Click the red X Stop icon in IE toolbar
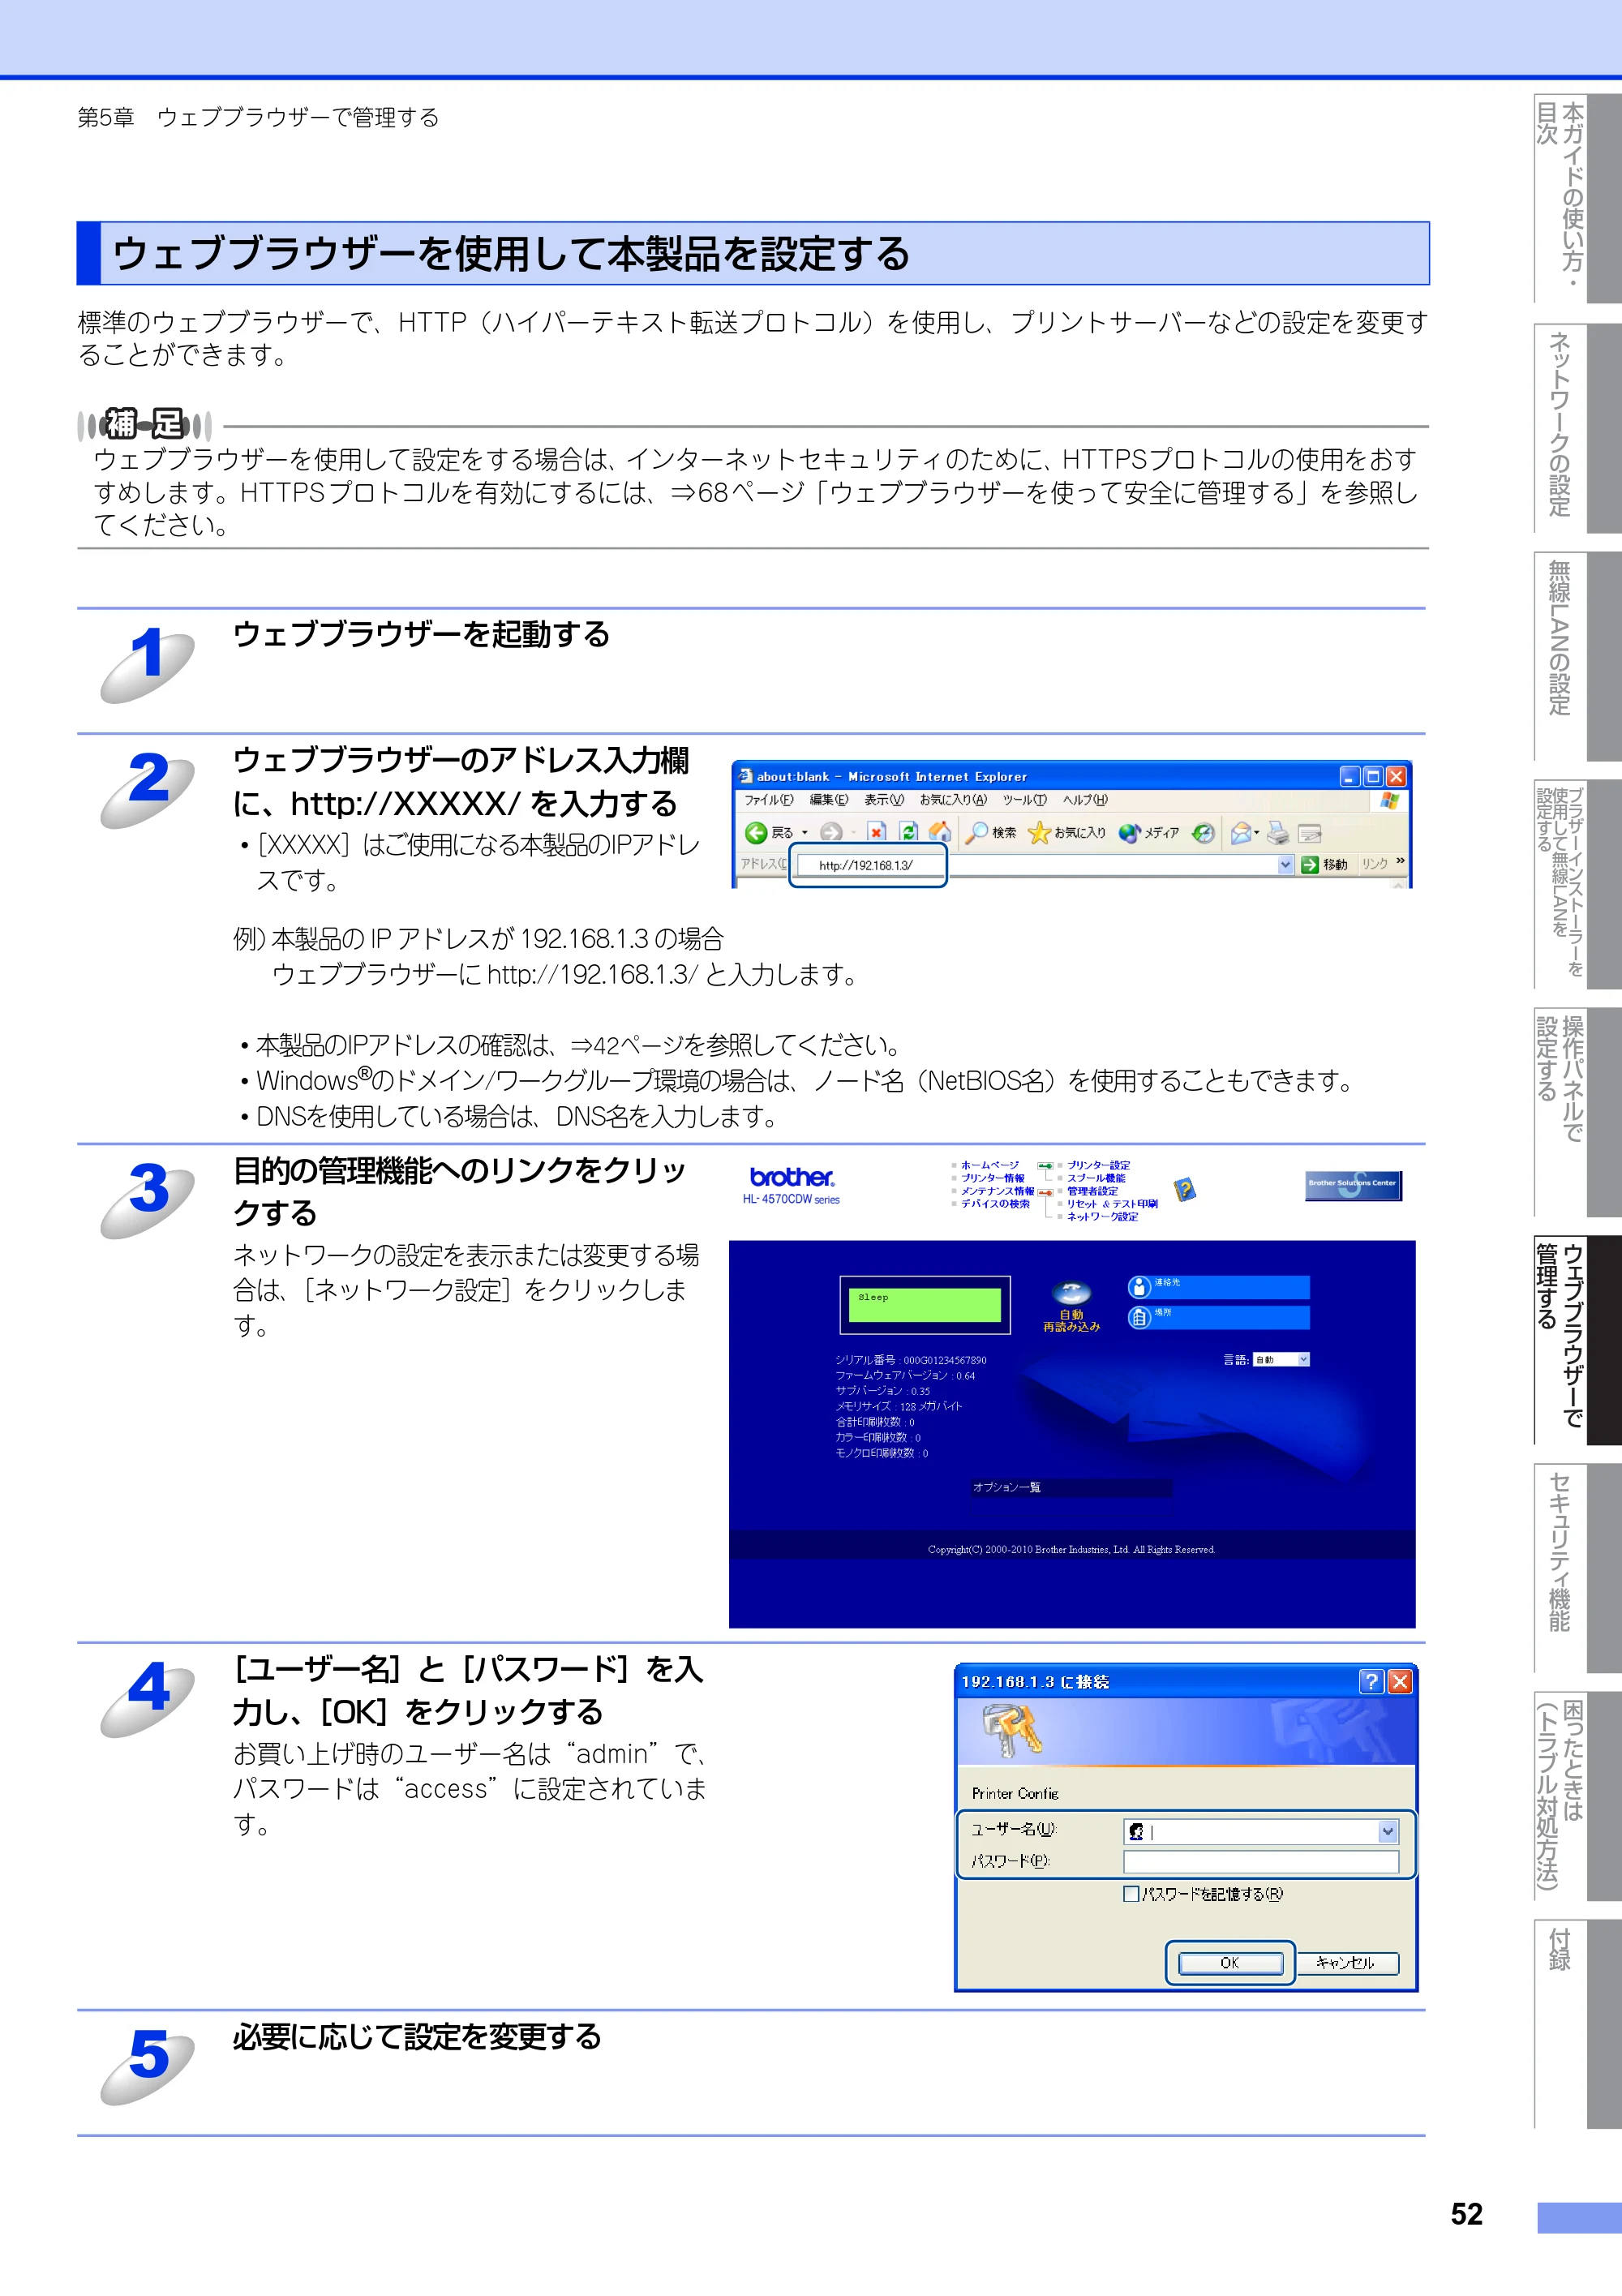1622x2296 pixels. click(x=876, y=832)
